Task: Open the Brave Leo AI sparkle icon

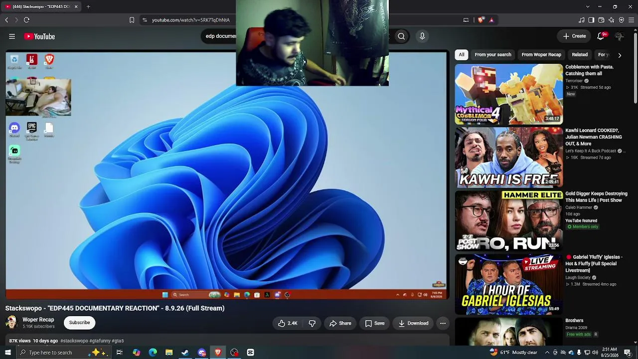Action: click(x=612, y=20)
